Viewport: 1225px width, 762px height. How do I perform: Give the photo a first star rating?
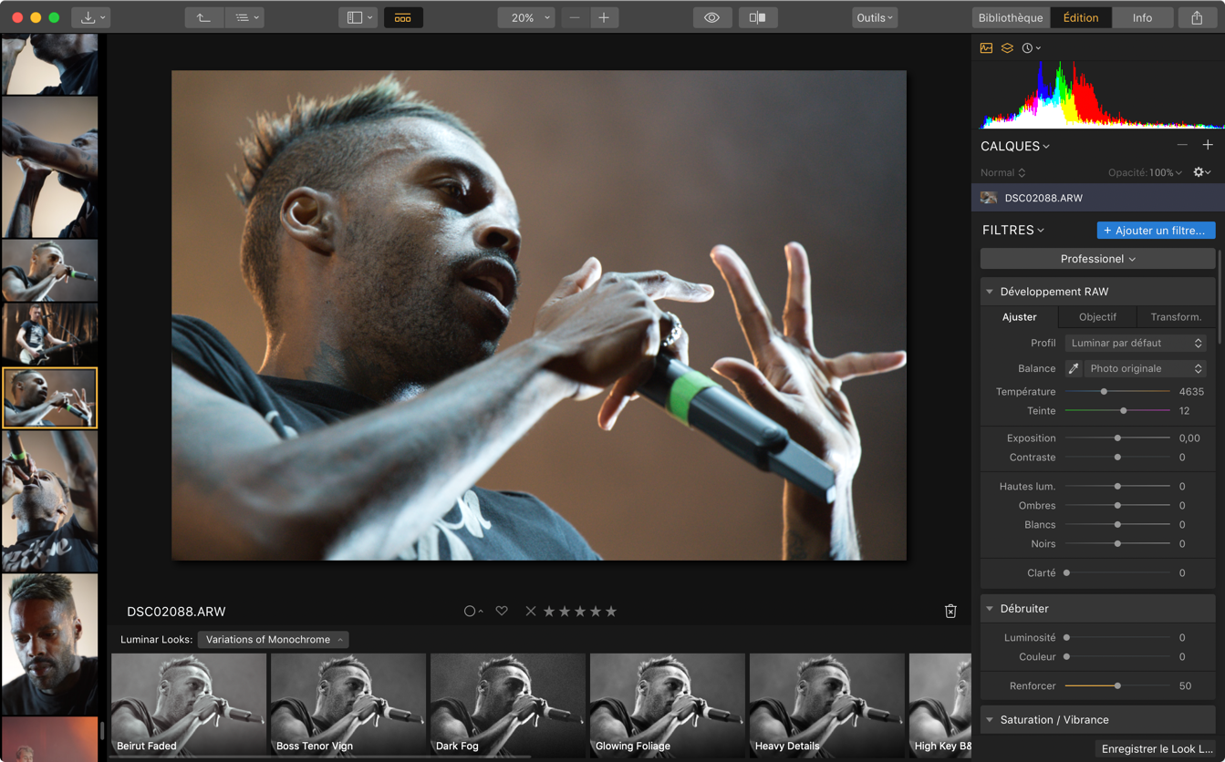(549, 612)
